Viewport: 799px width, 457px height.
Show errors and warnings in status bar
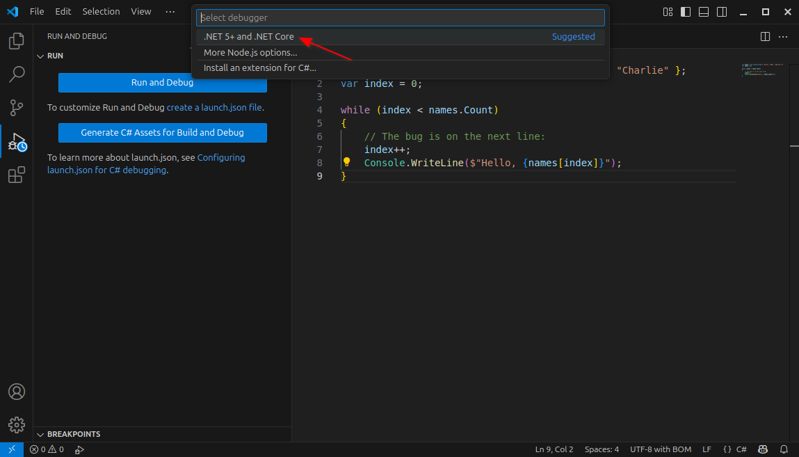pos(47,449)
